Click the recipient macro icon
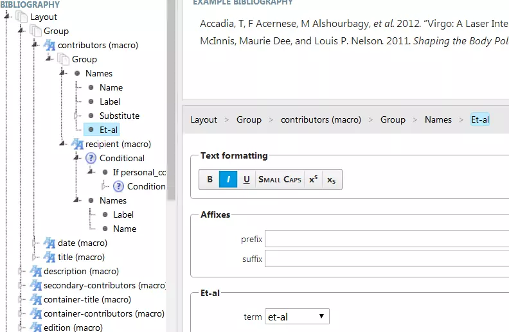This screenshot has width=509, height=332. 77,144
